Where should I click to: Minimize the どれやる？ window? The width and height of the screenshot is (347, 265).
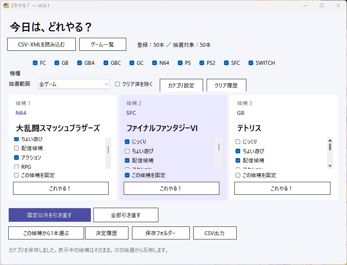tap(306, 5)
